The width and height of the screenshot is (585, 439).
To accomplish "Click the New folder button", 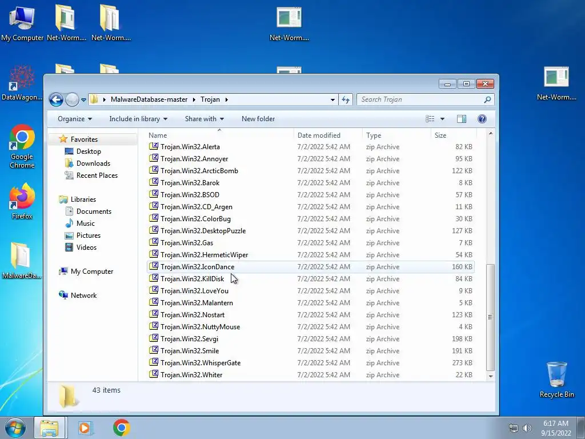I will pyautogui.click(x=258, y=119).
